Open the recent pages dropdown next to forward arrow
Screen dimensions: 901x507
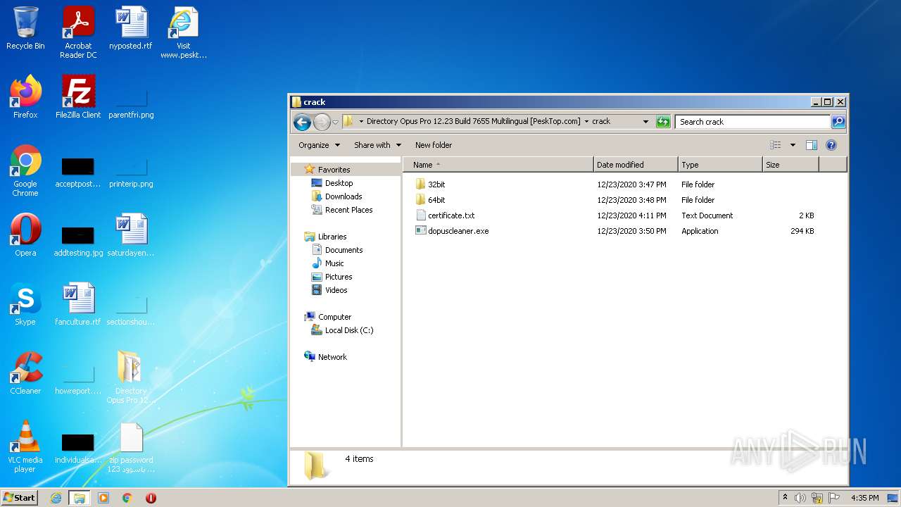click(336, 122)
